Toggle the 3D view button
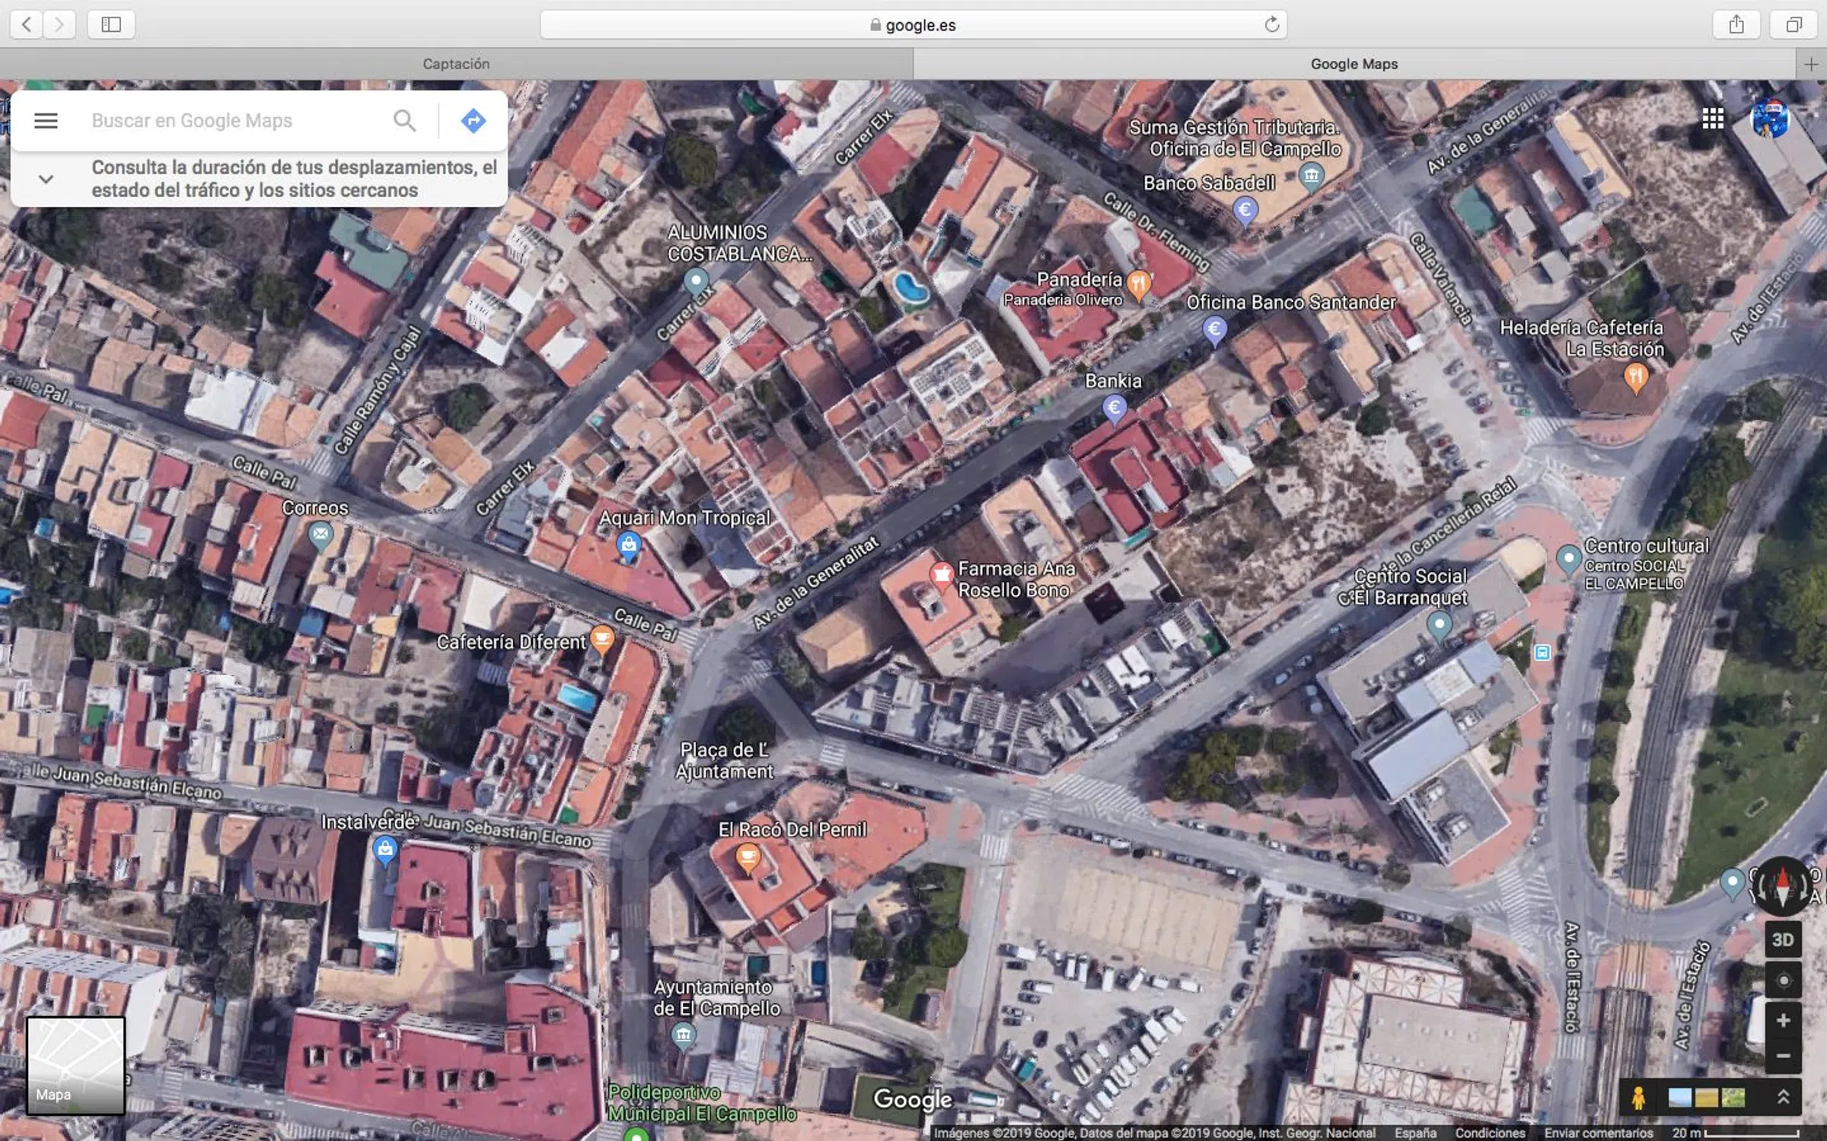 (x=1782, y=939)
